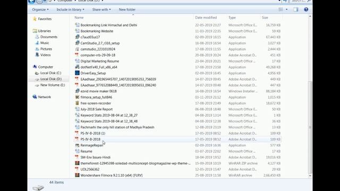Open the Help question mark icon

[306, 10]
